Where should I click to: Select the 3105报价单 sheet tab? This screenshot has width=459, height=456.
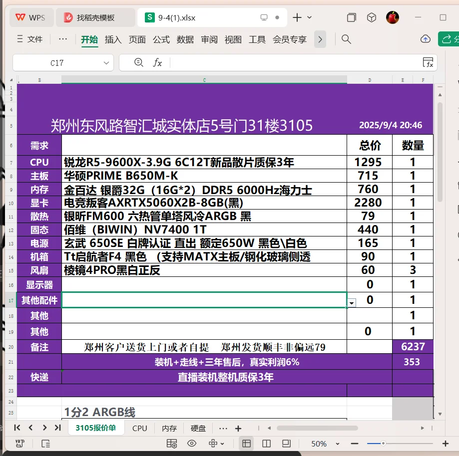click(x=96, y=428)
